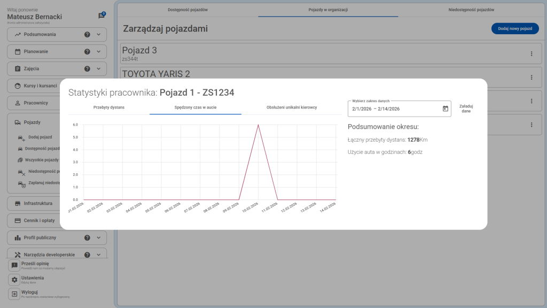
Task: Select the Kursy i kursanci clock icon
Action: tap(18, 86)
